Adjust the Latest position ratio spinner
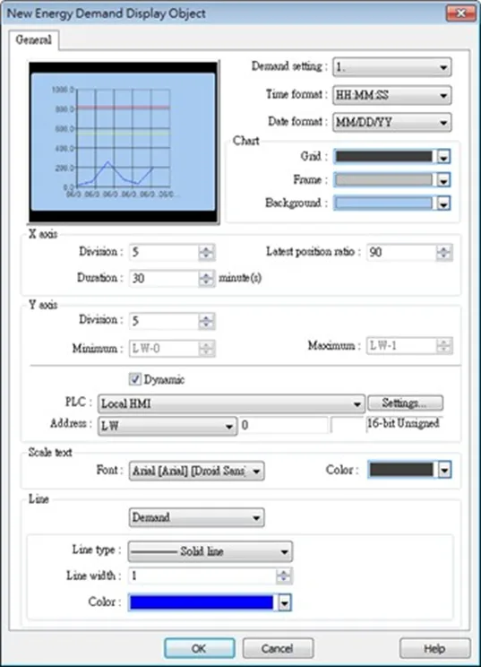Screen dimensions: 481x667 coord(444,252)
